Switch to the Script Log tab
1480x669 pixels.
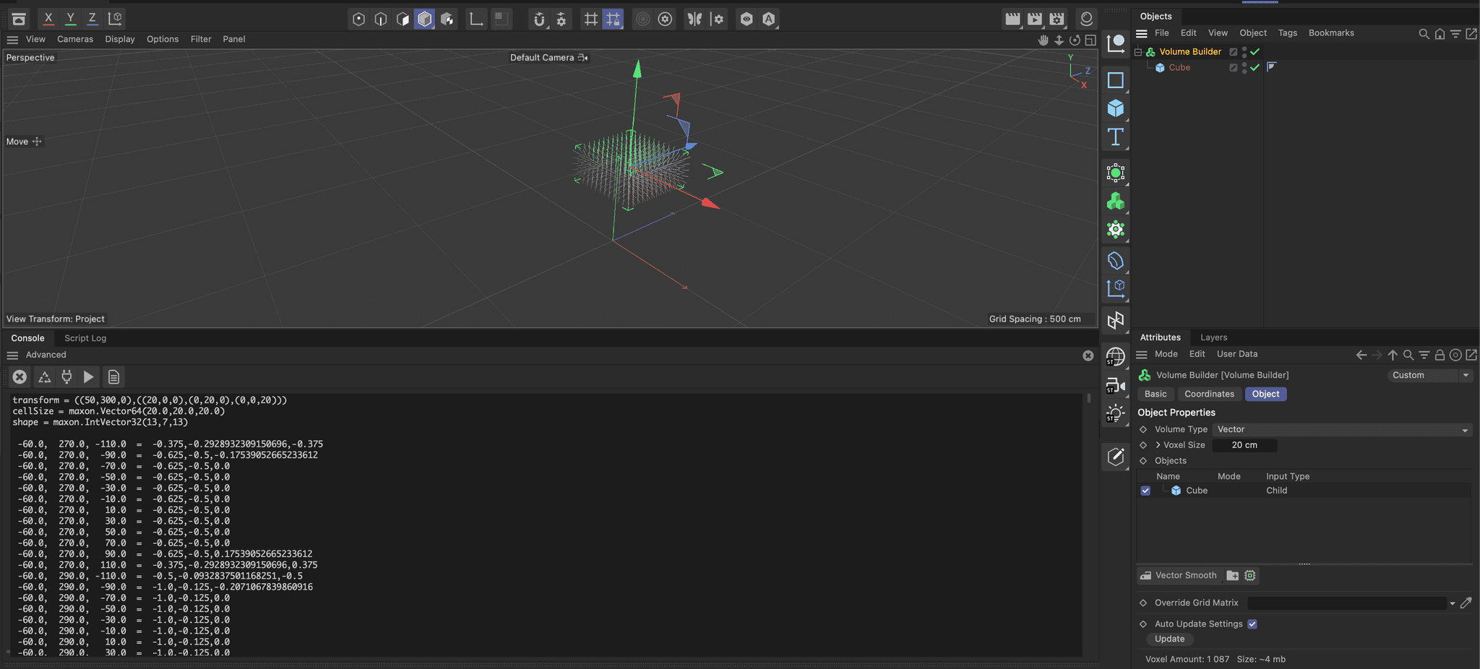(85, 338)
